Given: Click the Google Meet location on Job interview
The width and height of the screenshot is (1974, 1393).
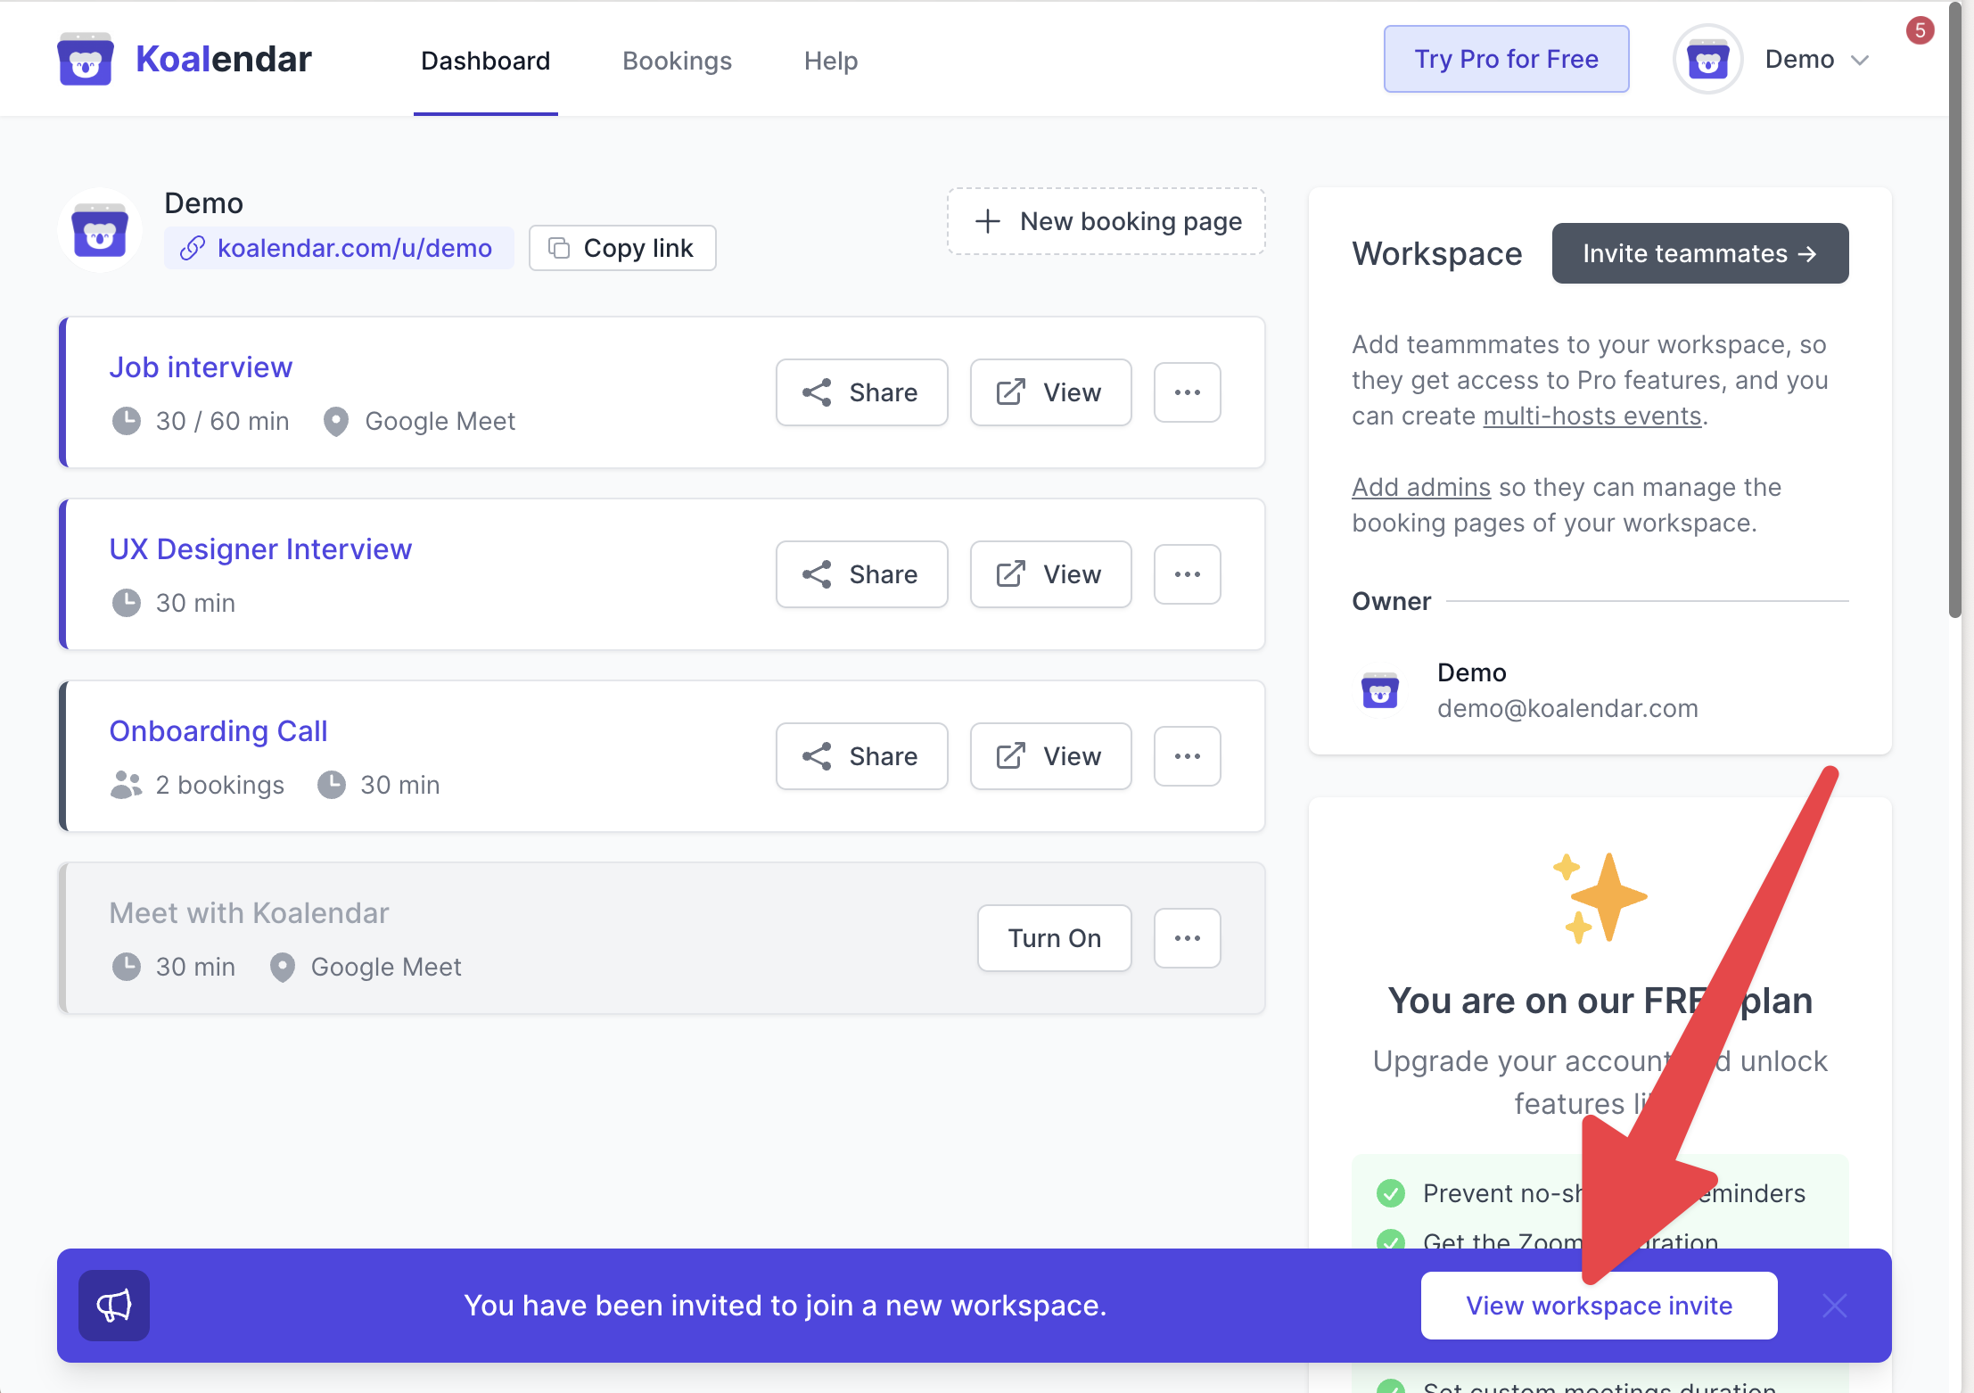Looking at the screenshot, I should tap(440, 421).
